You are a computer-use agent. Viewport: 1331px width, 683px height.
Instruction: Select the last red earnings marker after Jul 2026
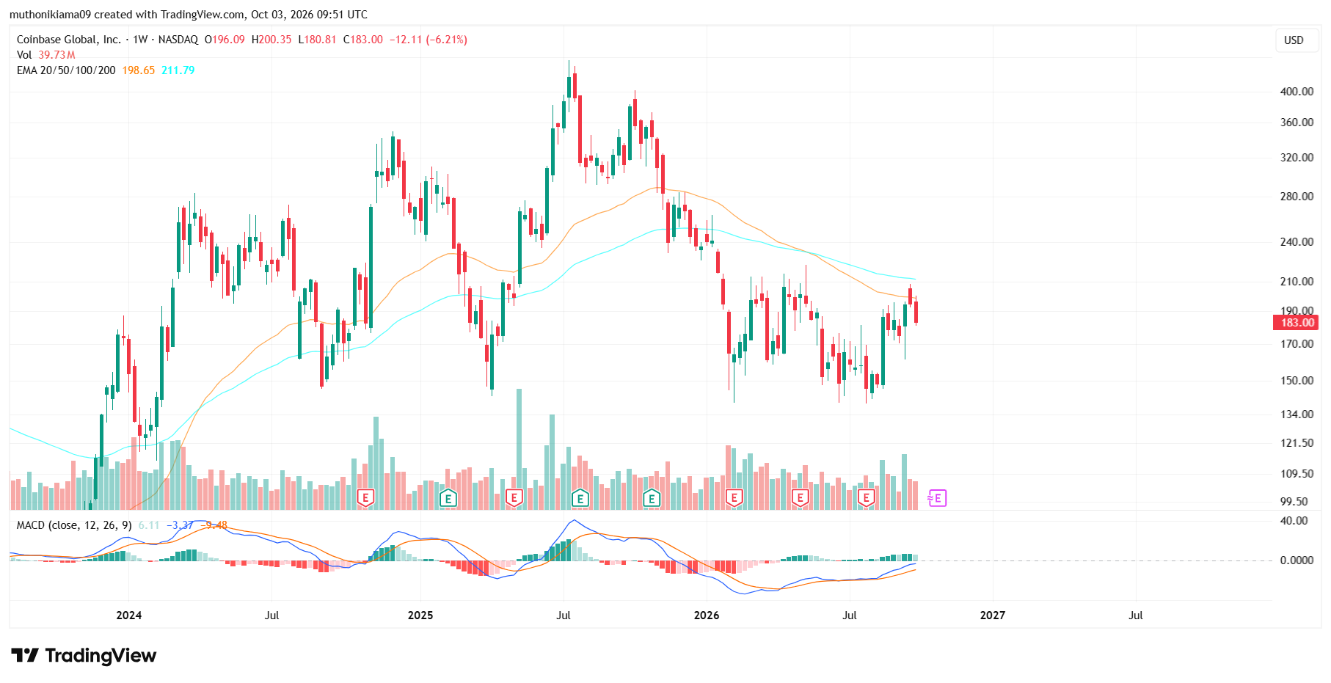pos(867,499)
